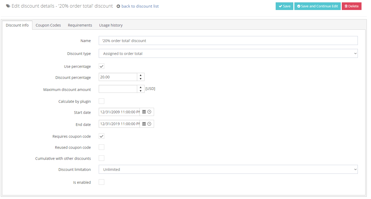Open the End date calendar picker
This screenshot has width=371, height=199.
click(144, 124)
